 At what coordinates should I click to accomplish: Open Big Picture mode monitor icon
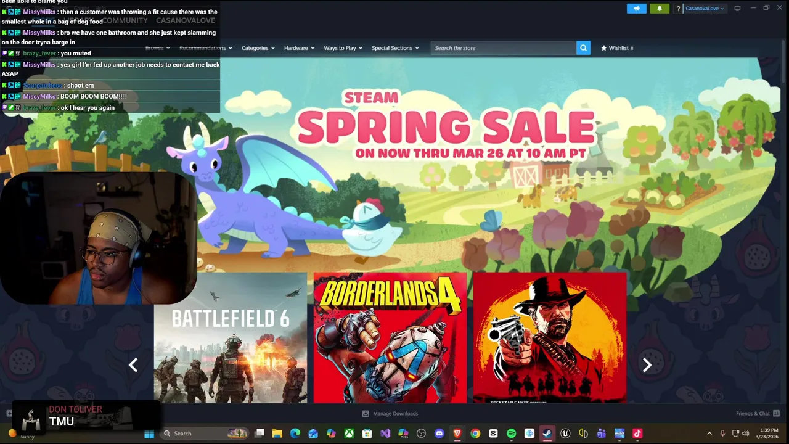[737, 8]
